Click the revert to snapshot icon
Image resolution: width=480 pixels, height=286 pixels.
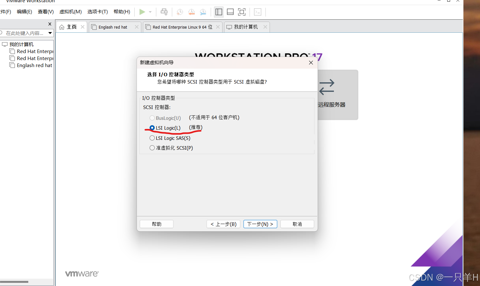(x=191, y=12)
